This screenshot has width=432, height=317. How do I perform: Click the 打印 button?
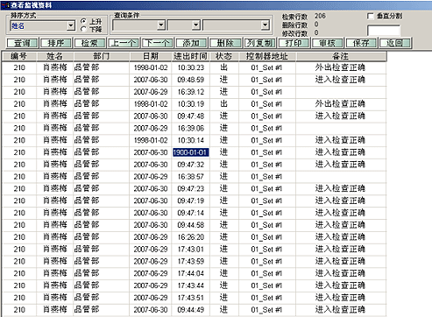(294, 43)
